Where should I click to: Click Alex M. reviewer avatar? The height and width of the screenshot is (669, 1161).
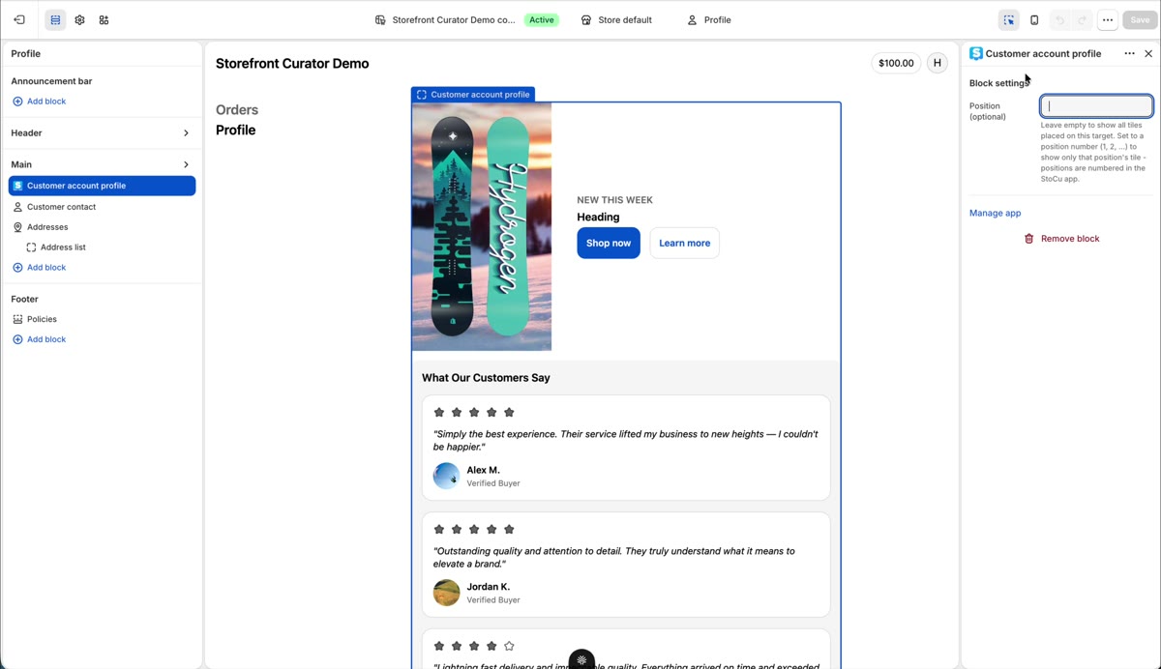click(x=446, y=476)
